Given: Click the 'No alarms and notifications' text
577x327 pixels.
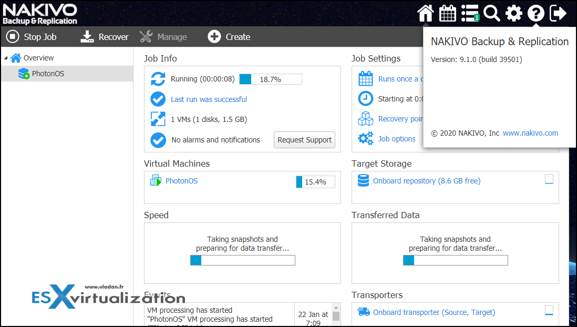Looking at the screenshot, I should [x=215, y=140].
